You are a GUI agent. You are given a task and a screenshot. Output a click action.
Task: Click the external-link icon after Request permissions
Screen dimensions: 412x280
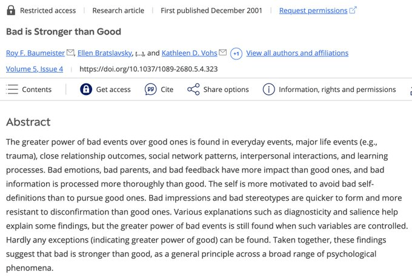[x=353, y=10]
